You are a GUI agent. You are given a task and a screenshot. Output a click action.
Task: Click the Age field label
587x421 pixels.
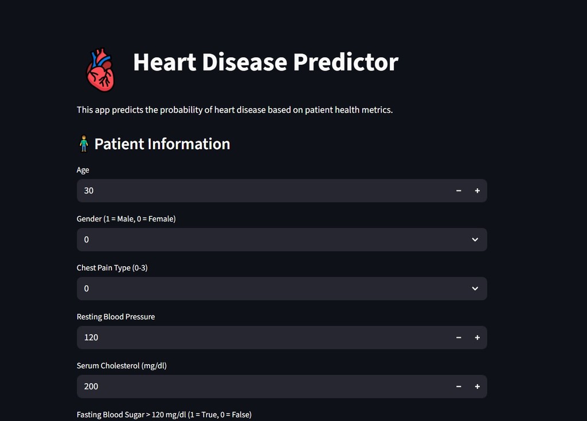(x=83, y=170)
